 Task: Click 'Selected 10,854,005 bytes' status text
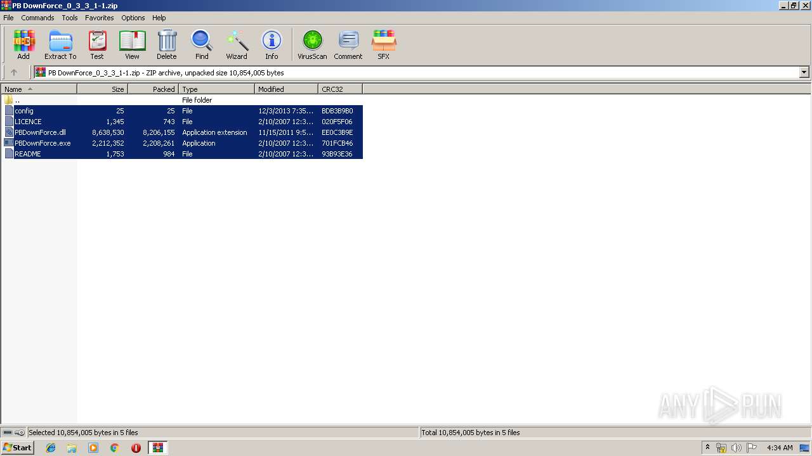pos(83,433)
